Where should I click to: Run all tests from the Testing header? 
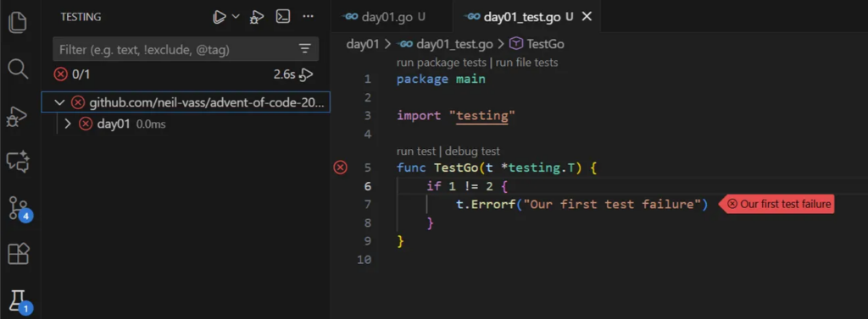point(220,17)
